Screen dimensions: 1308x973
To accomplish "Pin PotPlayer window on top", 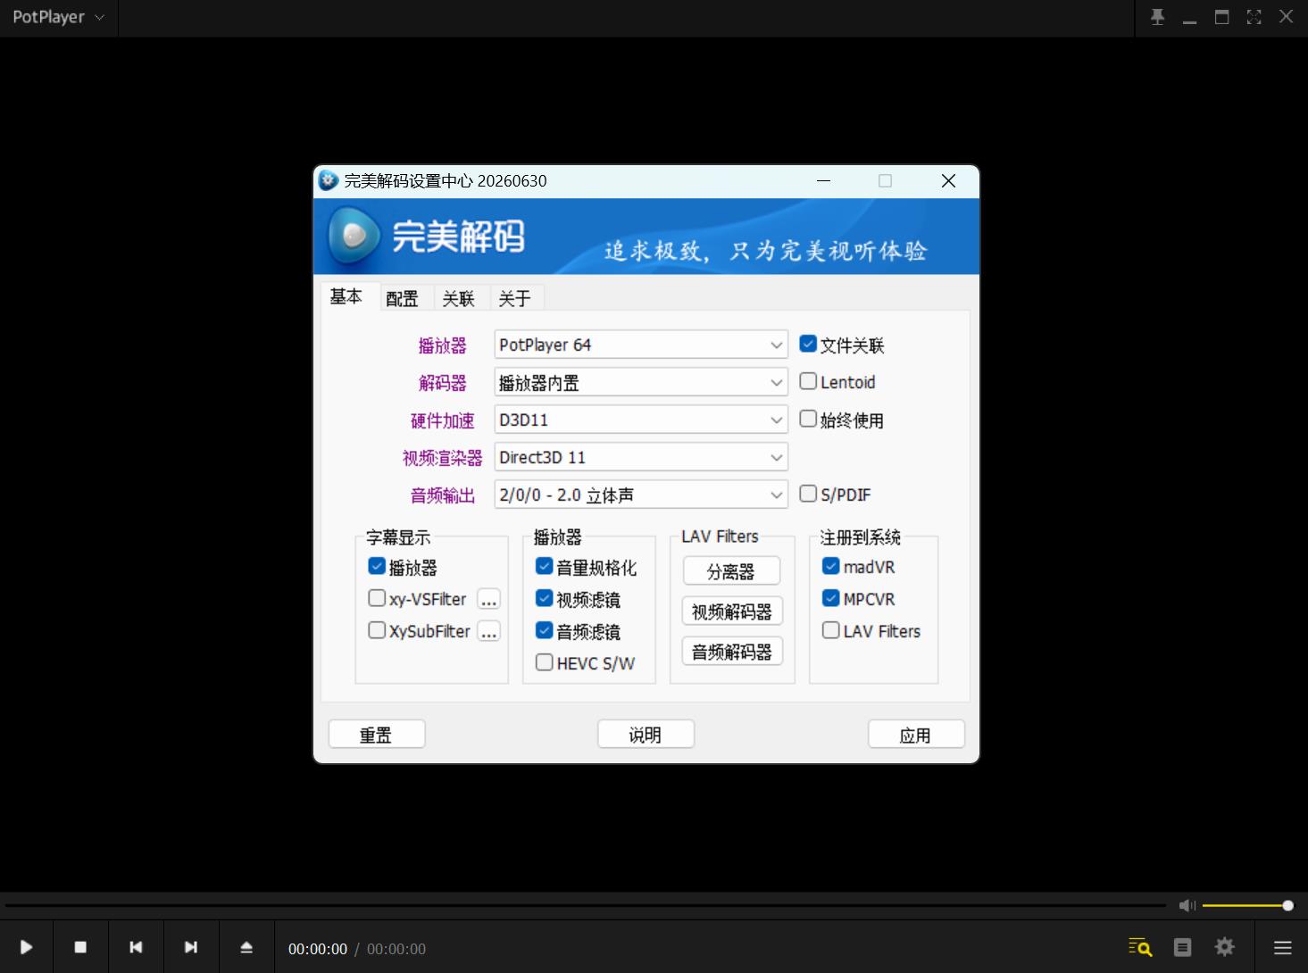I will [x=1158, y=17].
